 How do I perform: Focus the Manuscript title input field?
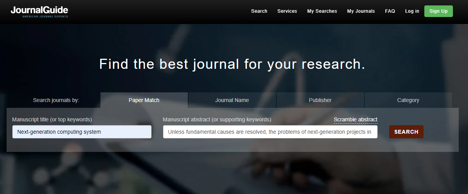pos(82,132)
